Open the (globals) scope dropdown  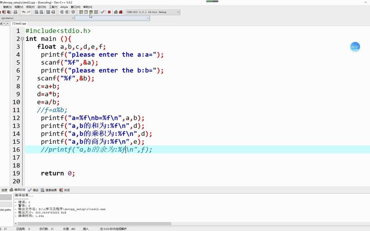[73, 18]
